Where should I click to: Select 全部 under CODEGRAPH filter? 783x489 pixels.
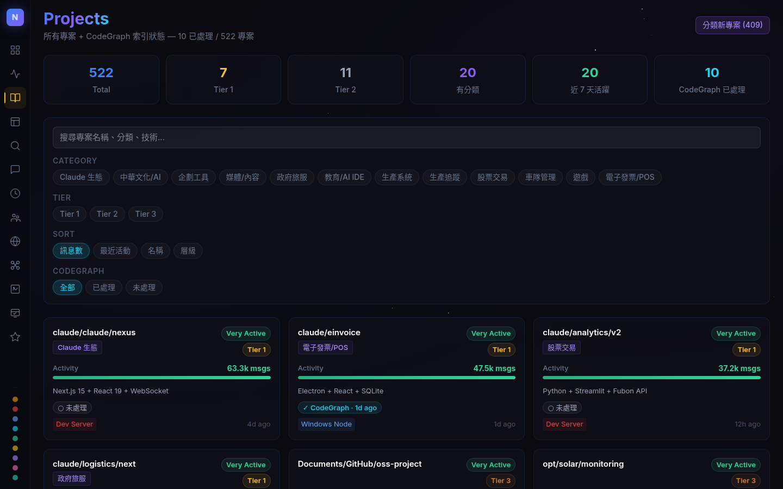coord(67,287)
